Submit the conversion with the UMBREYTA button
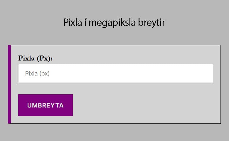The width and height of the screenshot is (229, 141). 46,105
